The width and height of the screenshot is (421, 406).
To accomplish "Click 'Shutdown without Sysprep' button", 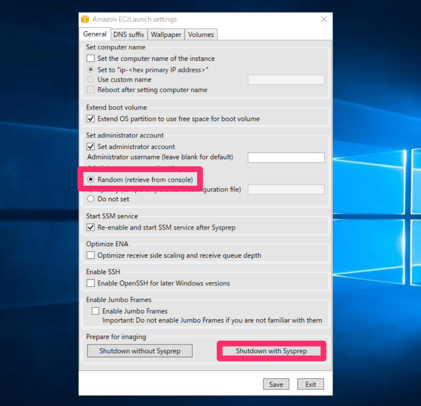I will 140,351.
